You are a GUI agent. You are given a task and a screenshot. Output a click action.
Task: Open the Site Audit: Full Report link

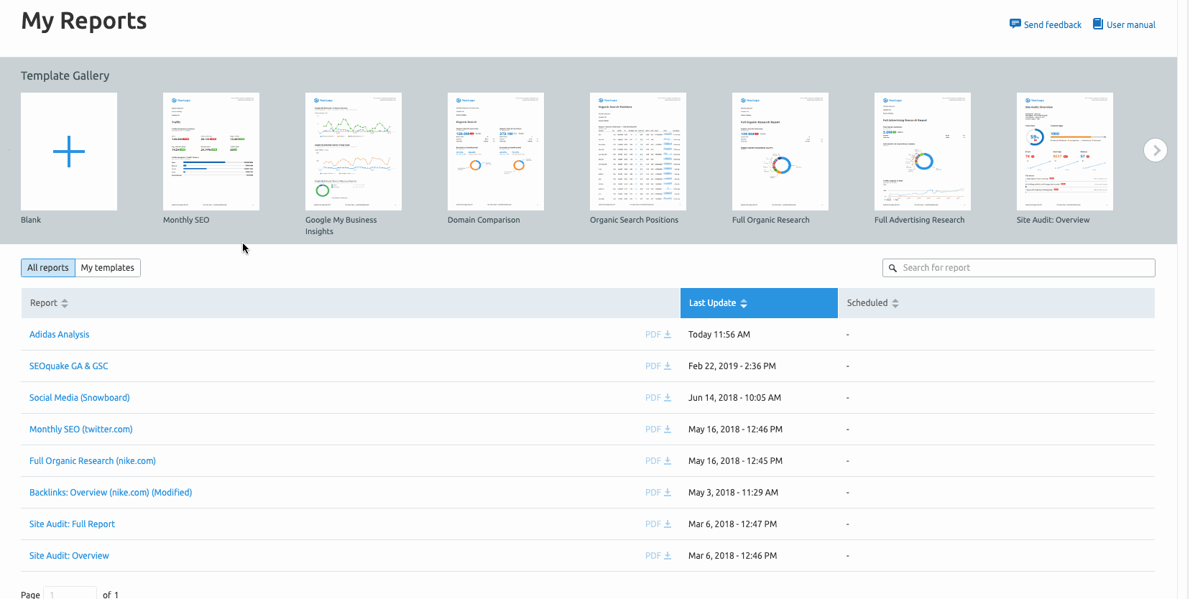(72, 524)
